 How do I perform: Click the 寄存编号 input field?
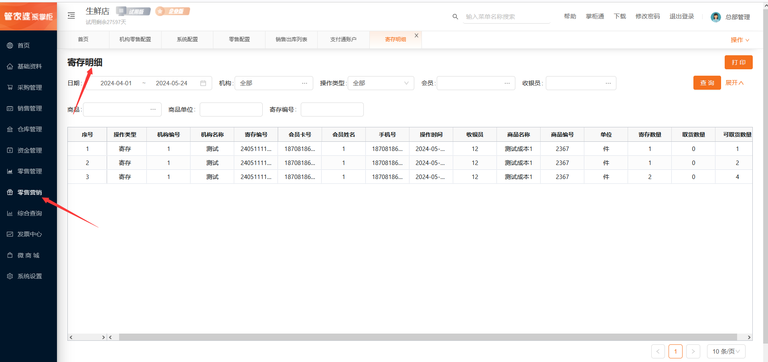point(332,109)
